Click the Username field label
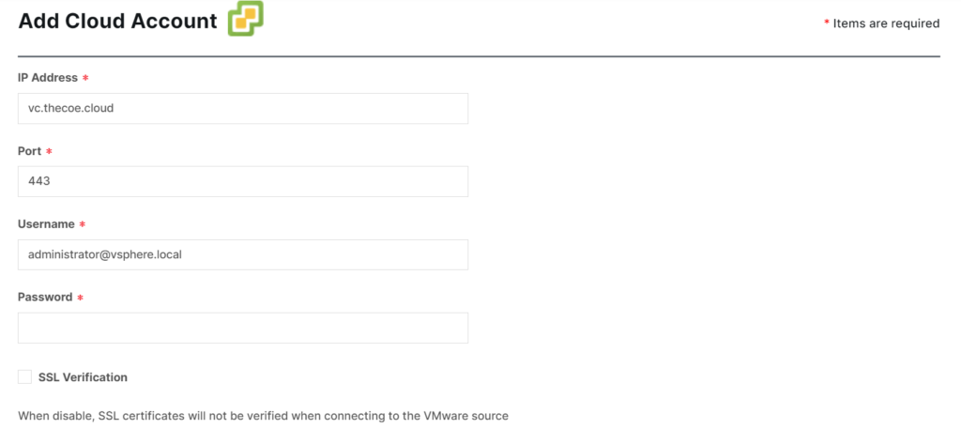Image resolution: width=961 pixels, height=429 pixels. pos(46,224)
